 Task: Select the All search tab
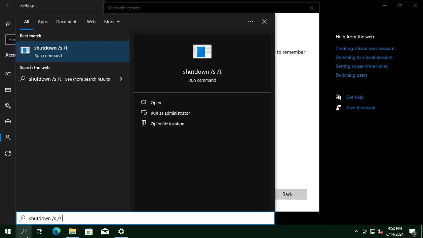tap(26, 21)
